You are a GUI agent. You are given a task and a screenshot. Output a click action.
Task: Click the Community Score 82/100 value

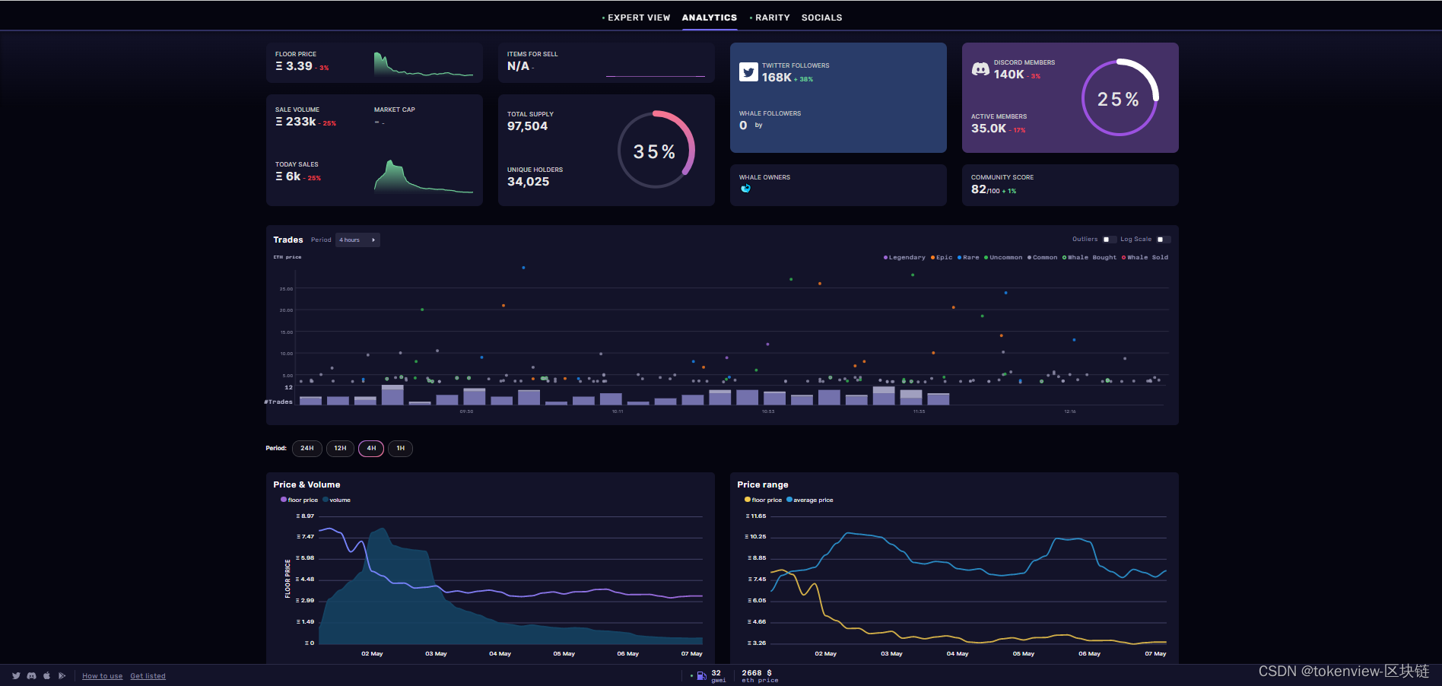985,189
